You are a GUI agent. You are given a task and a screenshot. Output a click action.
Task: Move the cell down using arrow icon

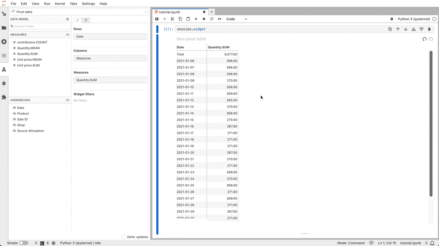point(406,29)
